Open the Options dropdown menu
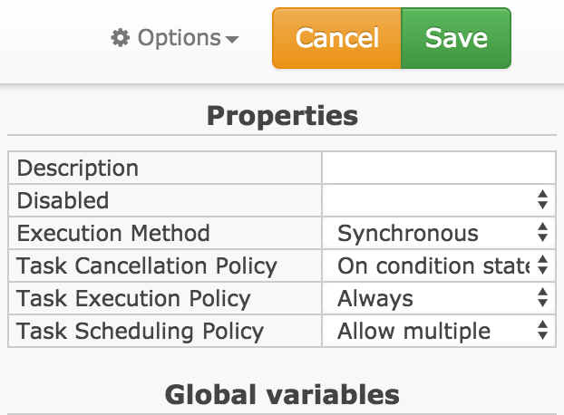564x415 pixels. (175, 38)
